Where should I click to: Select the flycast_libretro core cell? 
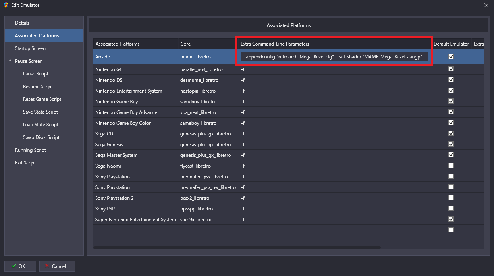tap(208, 166)
